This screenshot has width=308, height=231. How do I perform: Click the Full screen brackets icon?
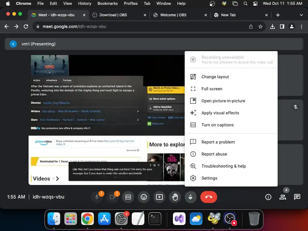click(x=193, y=89)
